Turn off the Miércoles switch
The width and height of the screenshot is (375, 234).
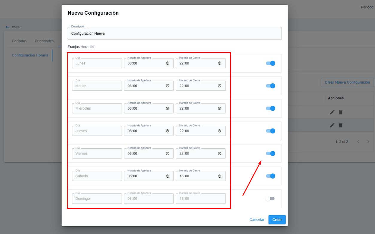pyautogui.click(x=271, y=108)
